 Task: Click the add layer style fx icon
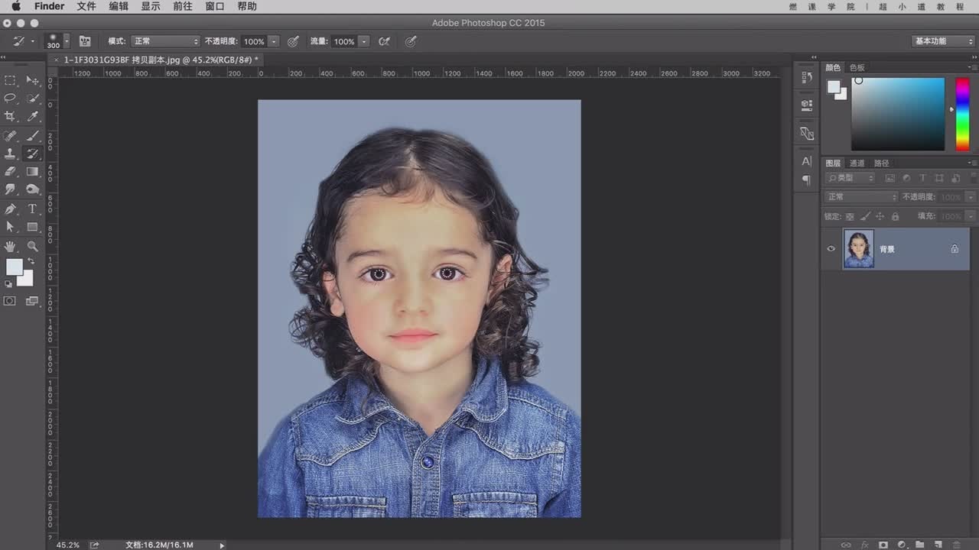coord(864,545)
